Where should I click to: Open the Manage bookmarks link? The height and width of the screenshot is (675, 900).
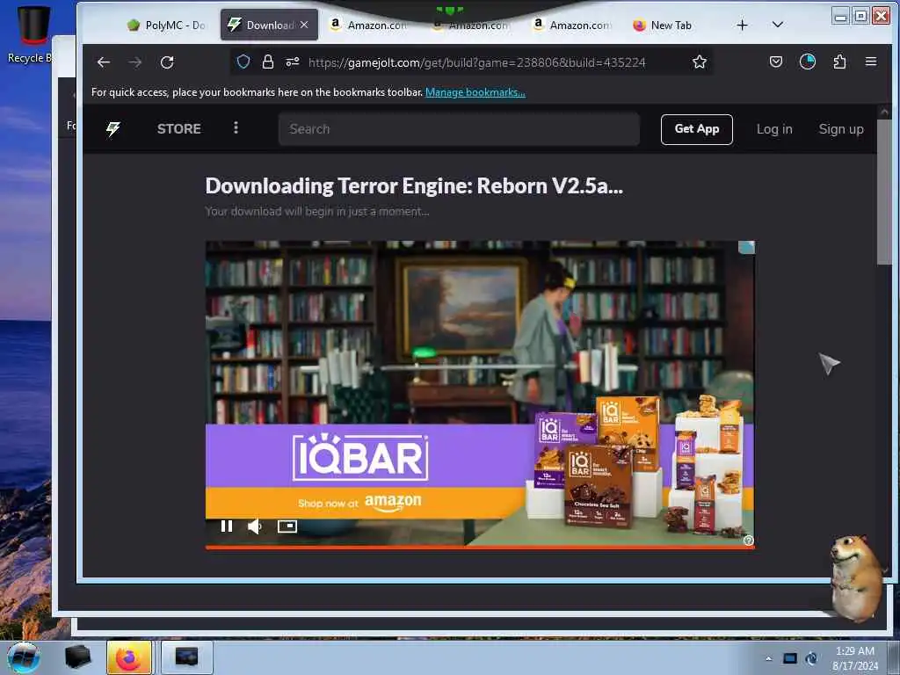coord(475,92)
